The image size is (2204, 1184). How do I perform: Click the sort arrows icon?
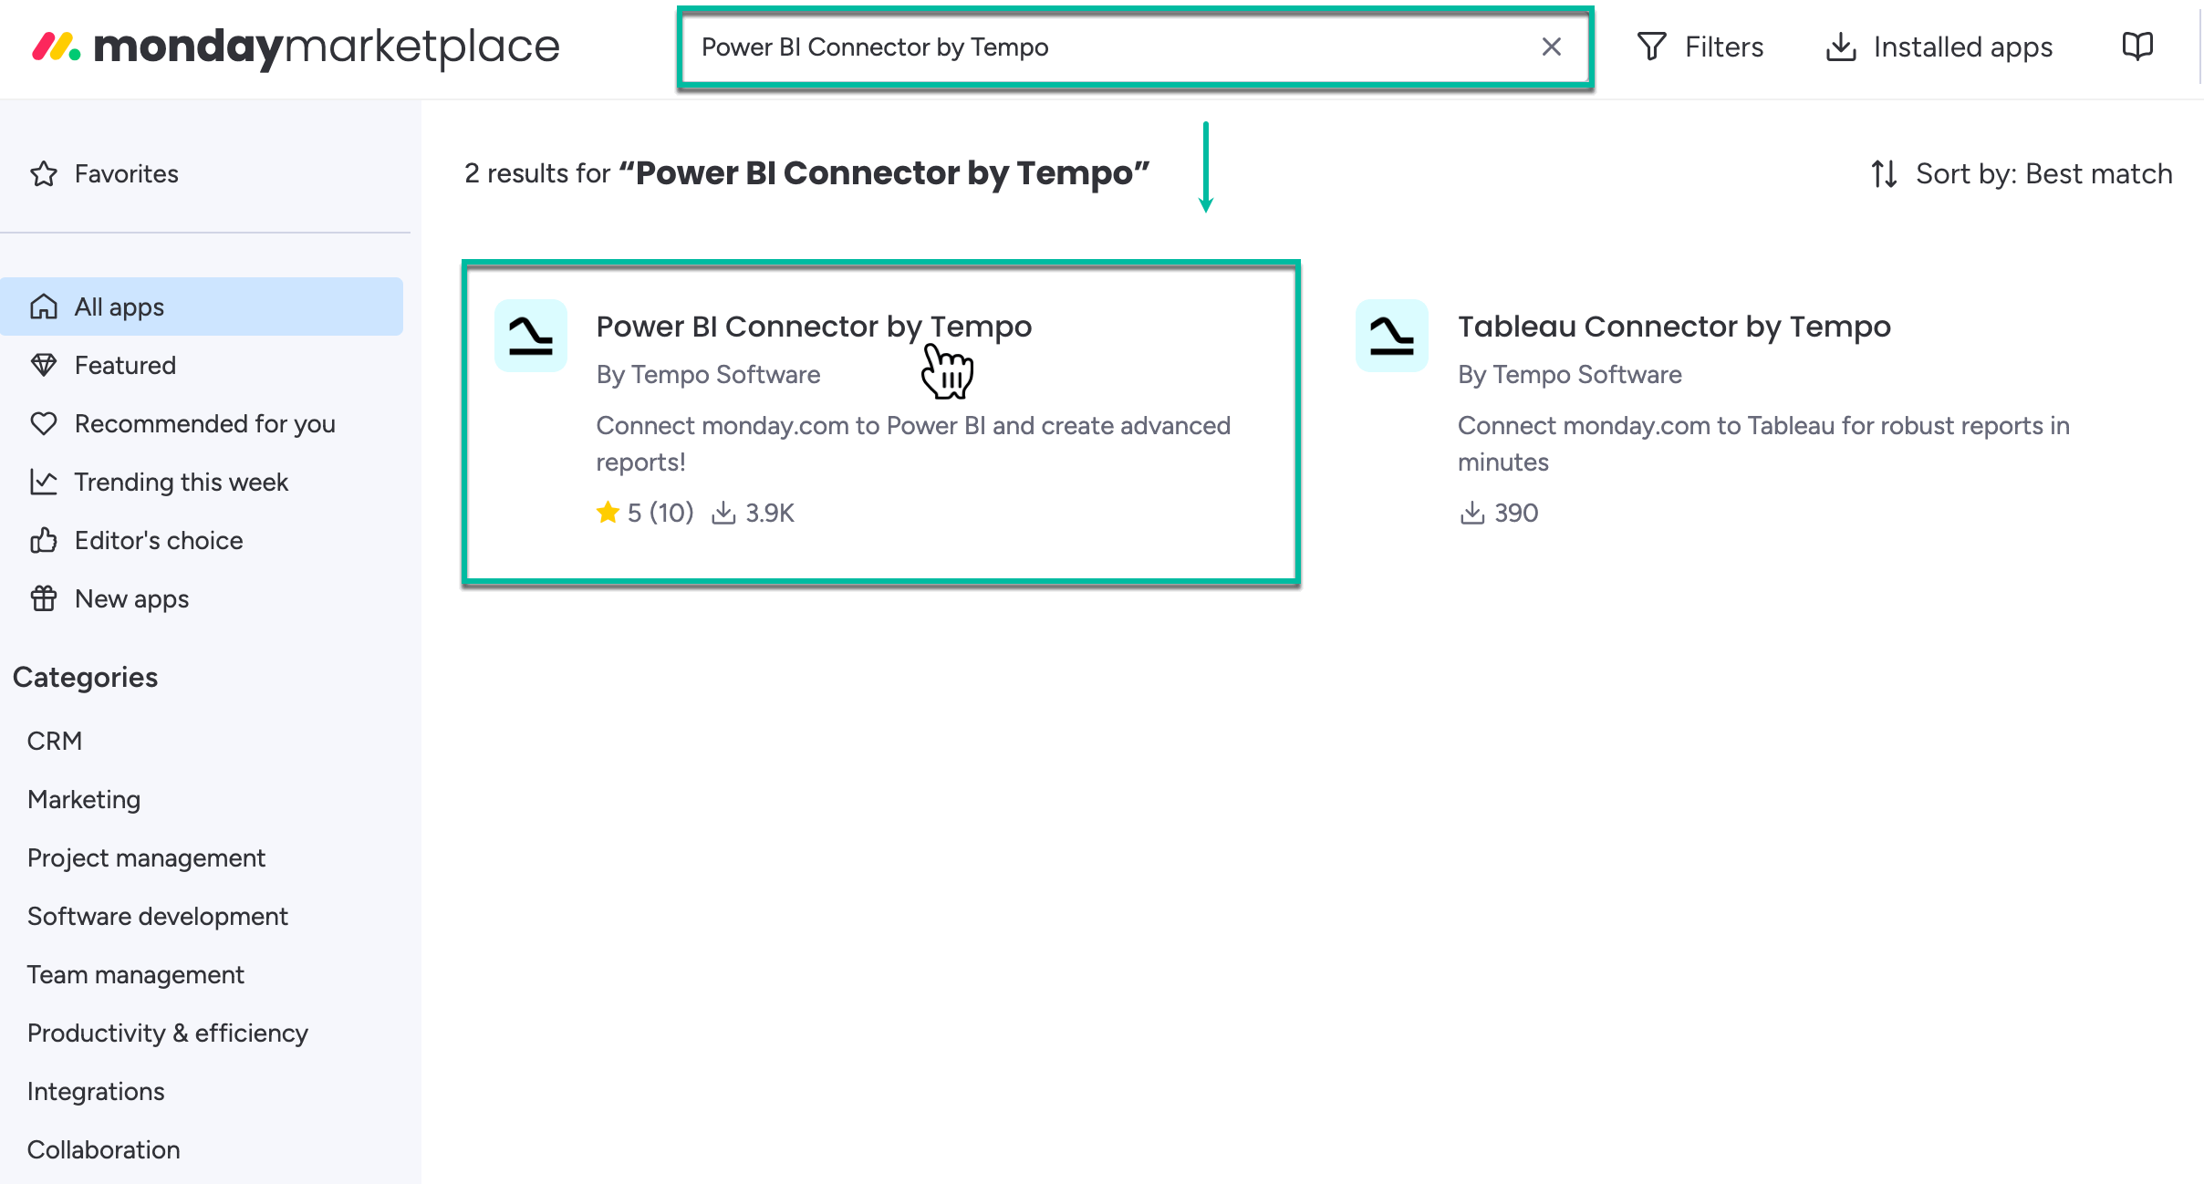coord(1884,173)
